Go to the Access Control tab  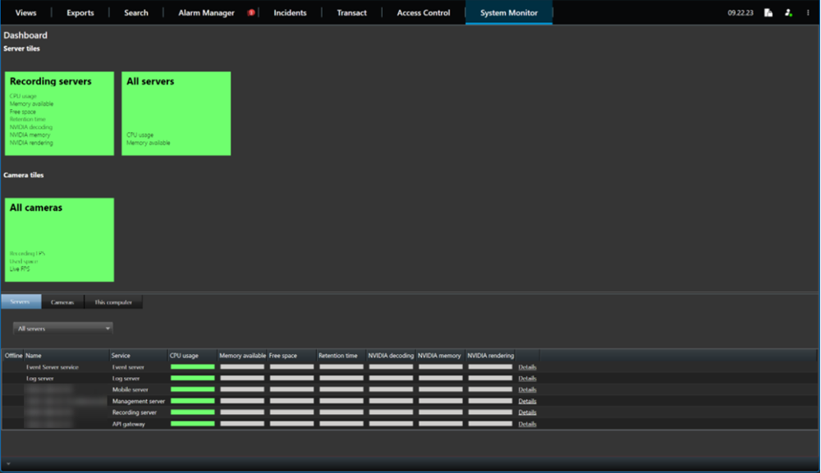423,13
